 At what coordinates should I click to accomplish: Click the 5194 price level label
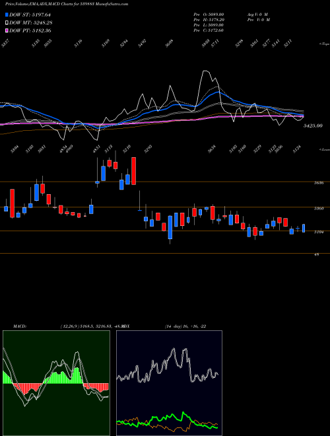[319, 232]
